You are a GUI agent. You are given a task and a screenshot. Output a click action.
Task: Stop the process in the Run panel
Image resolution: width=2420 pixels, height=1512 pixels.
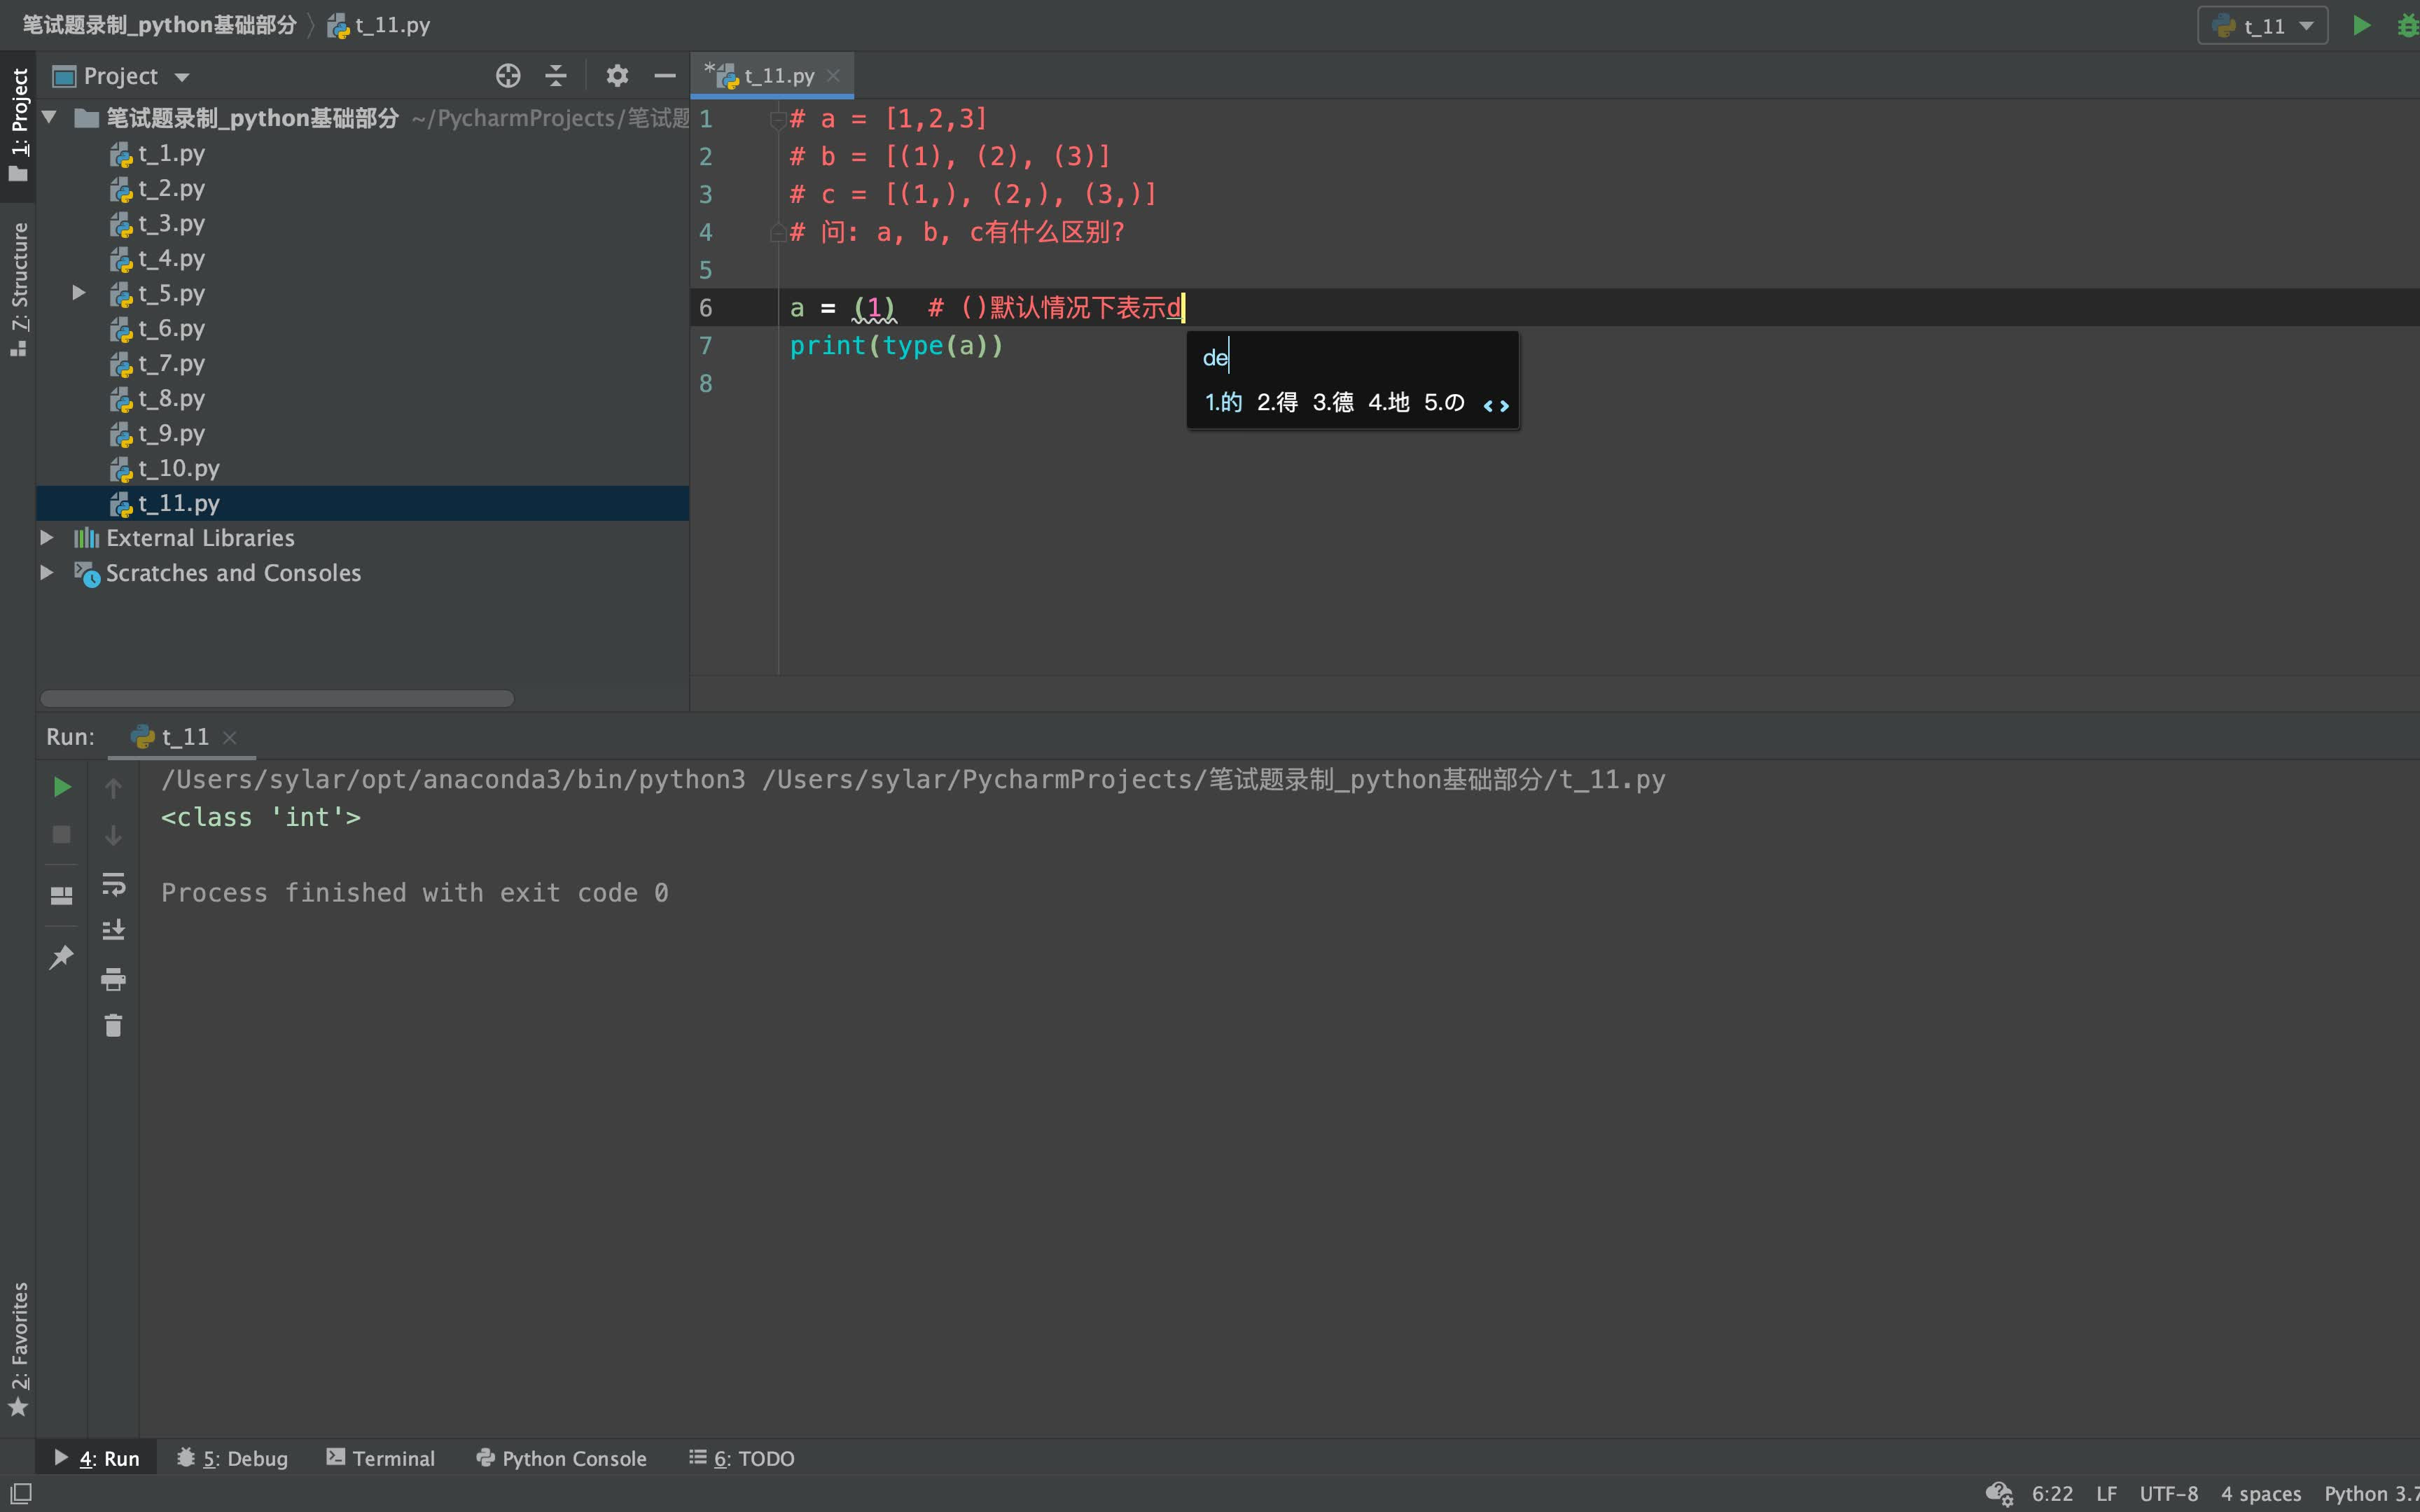[x=62, y=834]
